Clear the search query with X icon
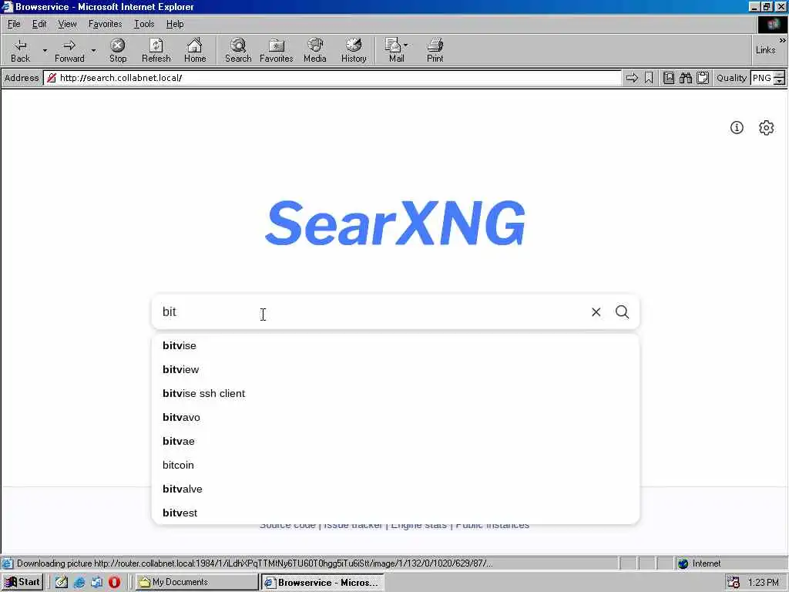 coord(596,312)
